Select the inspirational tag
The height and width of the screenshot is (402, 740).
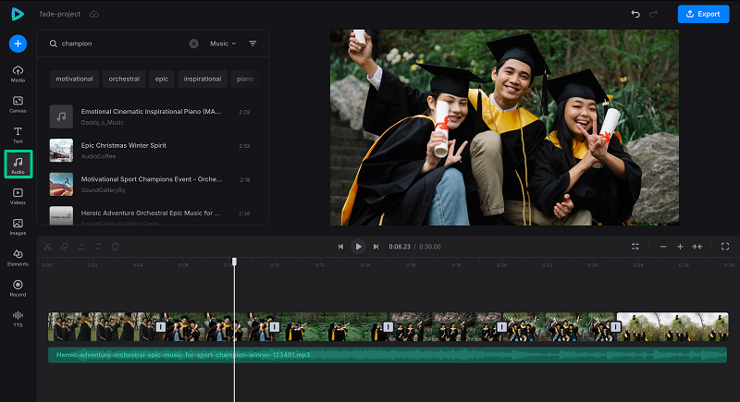pos(203,79)
